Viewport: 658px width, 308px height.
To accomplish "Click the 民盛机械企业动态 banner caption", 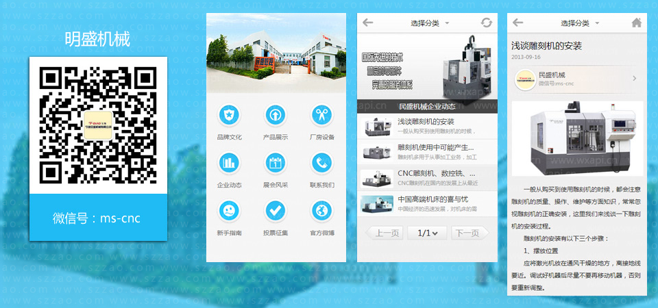I will (x=427, y=107).
